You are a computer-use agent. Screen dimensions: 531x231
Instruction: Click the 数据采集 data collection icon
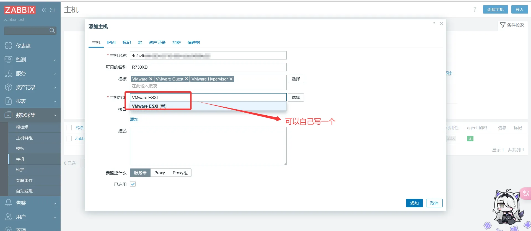click(9, 115)
